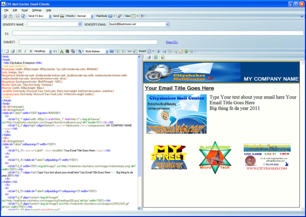The height and width of the screenshot is (217, 306).
Task: Click the open mail envelope icon
Action: pos(11,16)
